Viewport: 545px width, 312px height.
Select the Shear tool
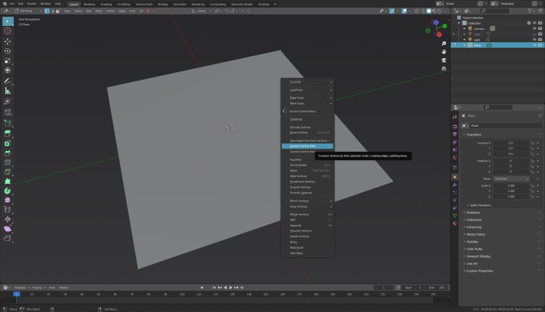(x=7, y=229)
